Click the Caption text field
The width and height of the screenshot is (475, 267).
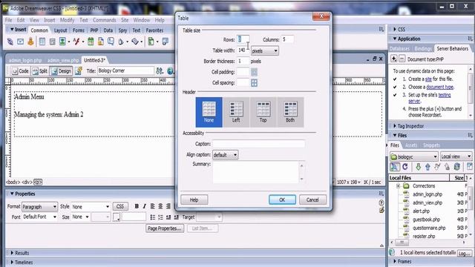259,144
